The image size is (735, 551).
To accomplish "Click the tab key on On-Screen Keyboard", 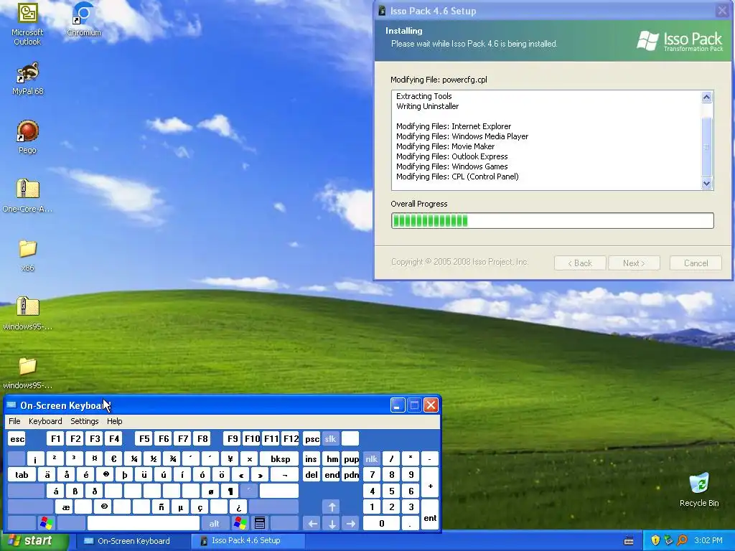I will pyautogui.click(x=22, y=475).
